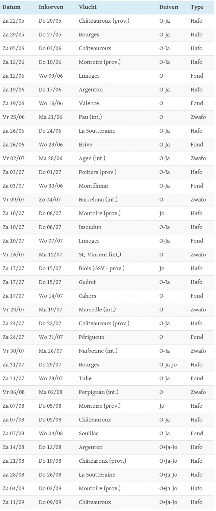This screenshot has width=216, height=511.
Task: Click the O-Ja-Jo pigeons cell for Bourges
Action: (168, 365)
